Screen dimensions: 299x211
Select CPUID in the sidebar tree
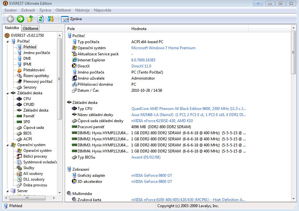pos(29,105)
